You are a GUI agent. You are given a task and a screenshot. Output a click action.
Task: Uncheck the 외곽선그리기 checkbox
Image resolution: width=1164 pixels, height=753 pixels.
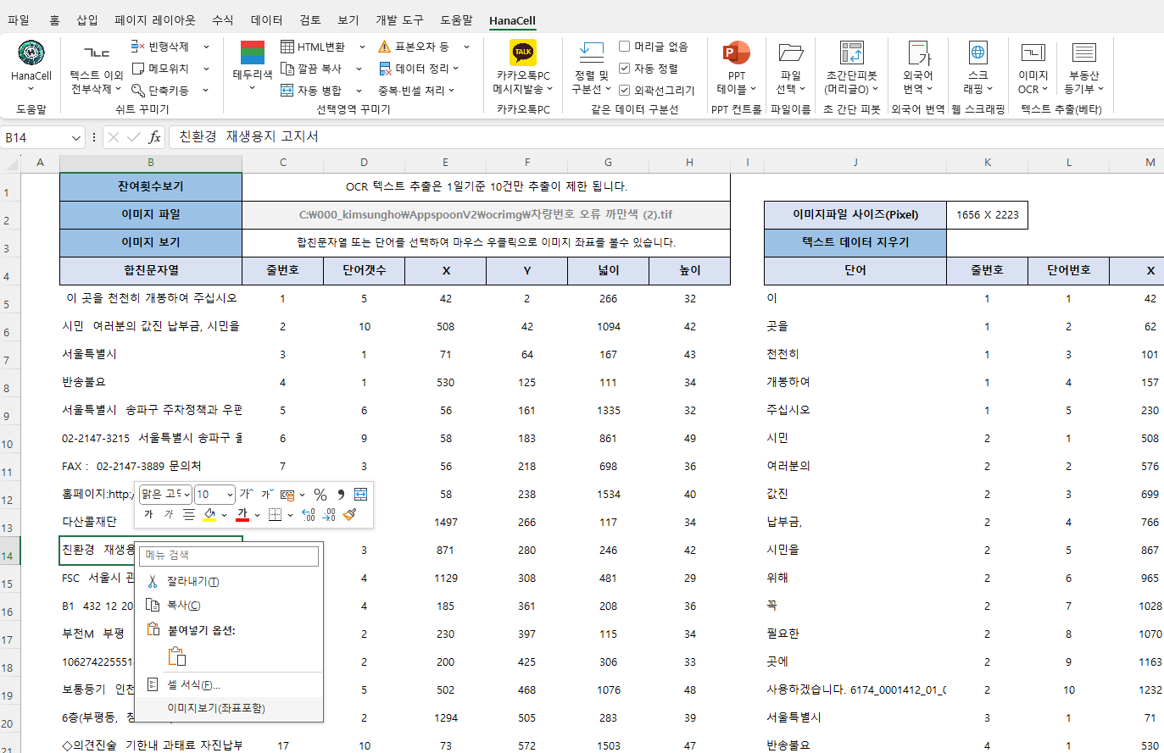624,90
